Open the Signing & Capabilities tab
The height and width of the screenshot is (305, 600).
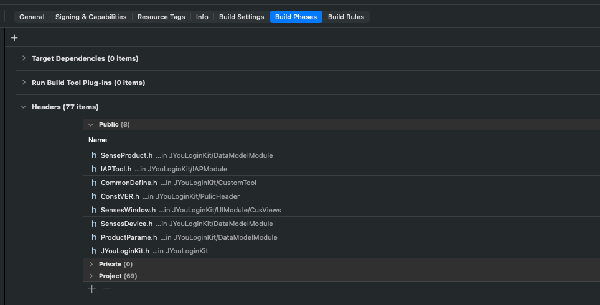pos(91,17)
